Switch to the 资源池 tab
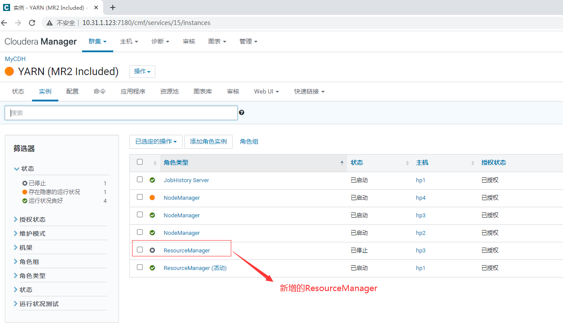 pyautogui.click(x=169, y=91)
